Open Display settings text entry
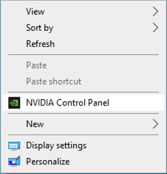Image resolution: width=167 pixels, height=174 pixels. 56,146
